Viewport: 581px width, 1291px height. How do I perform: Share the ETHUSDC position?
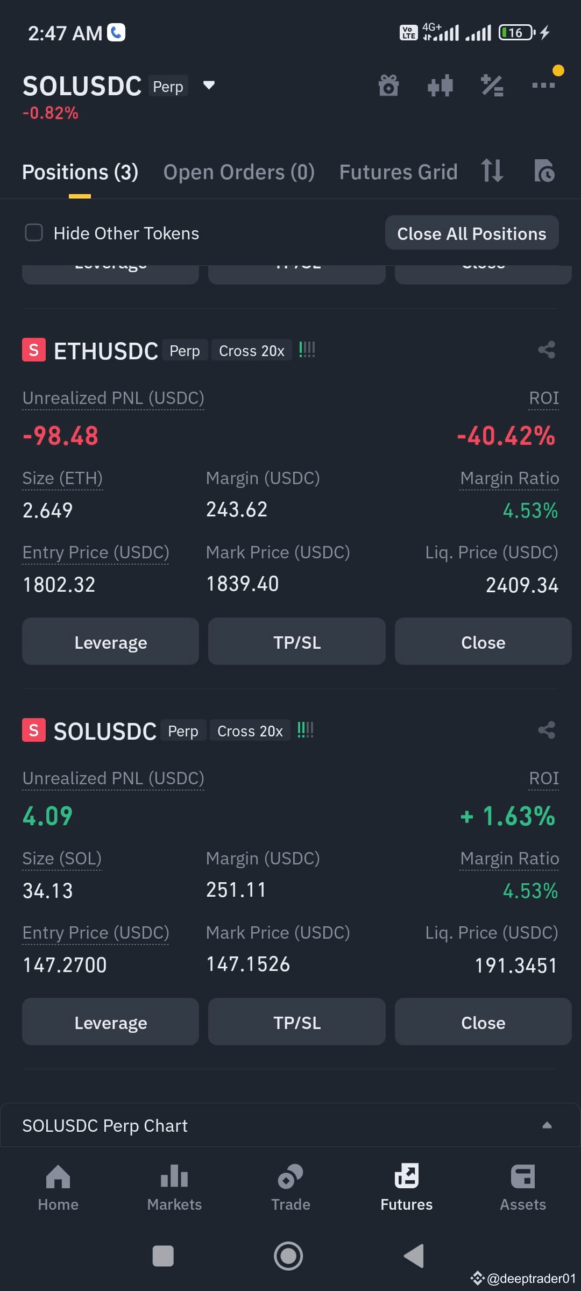[547, 350]
